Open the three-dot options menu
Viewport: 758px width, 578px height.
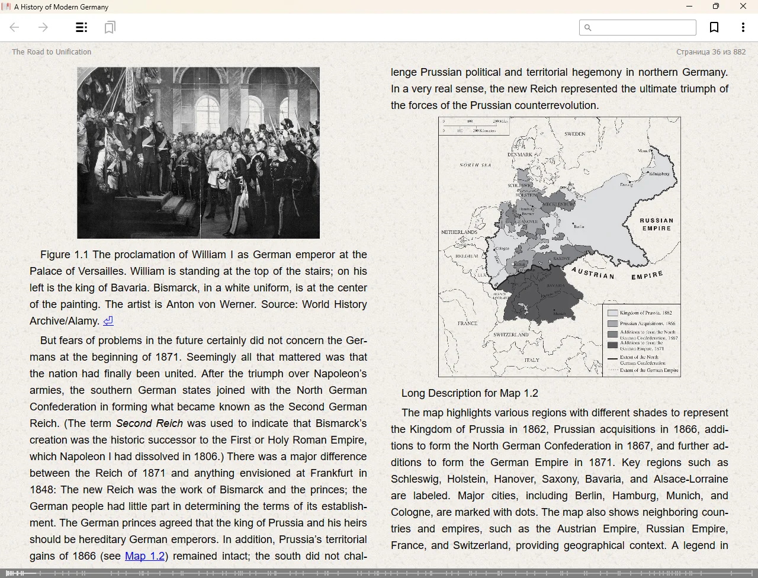point(743,27)
